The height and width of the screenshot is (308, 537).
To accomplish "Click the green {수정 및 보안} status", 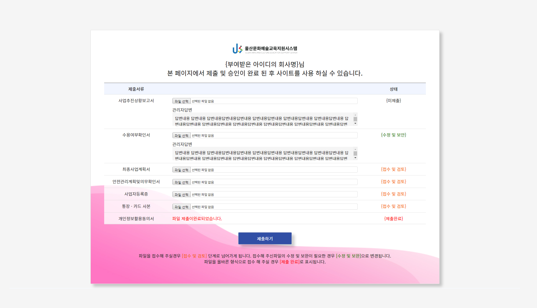I will pos(393,135).
